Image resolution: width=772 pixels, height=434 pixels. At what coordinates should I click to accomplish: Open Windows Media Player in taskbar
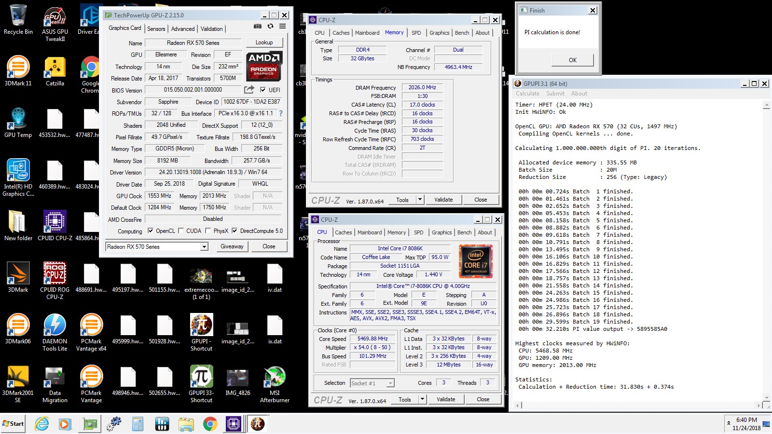[65, 424]
